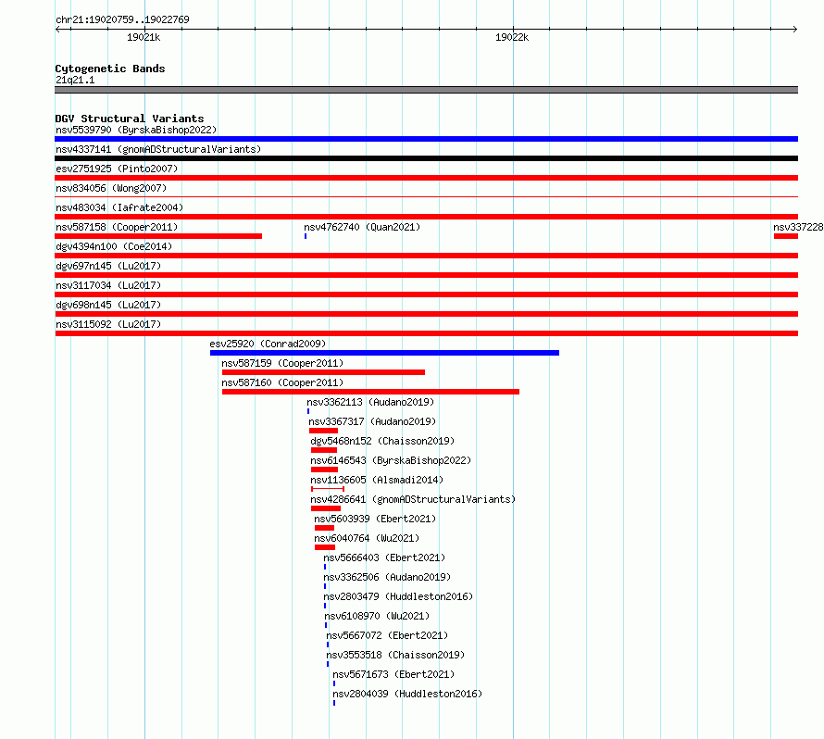Click the 19022k ruler position label
Screen dimensions: 824x739
(x=512, y=37)
